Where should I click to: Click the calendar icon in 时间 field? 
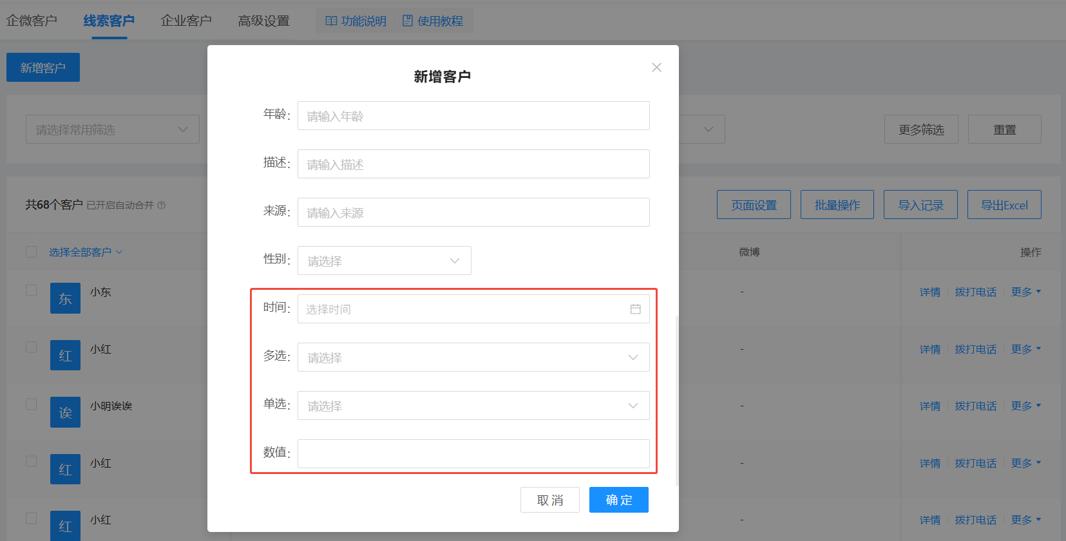click(635, 309)
